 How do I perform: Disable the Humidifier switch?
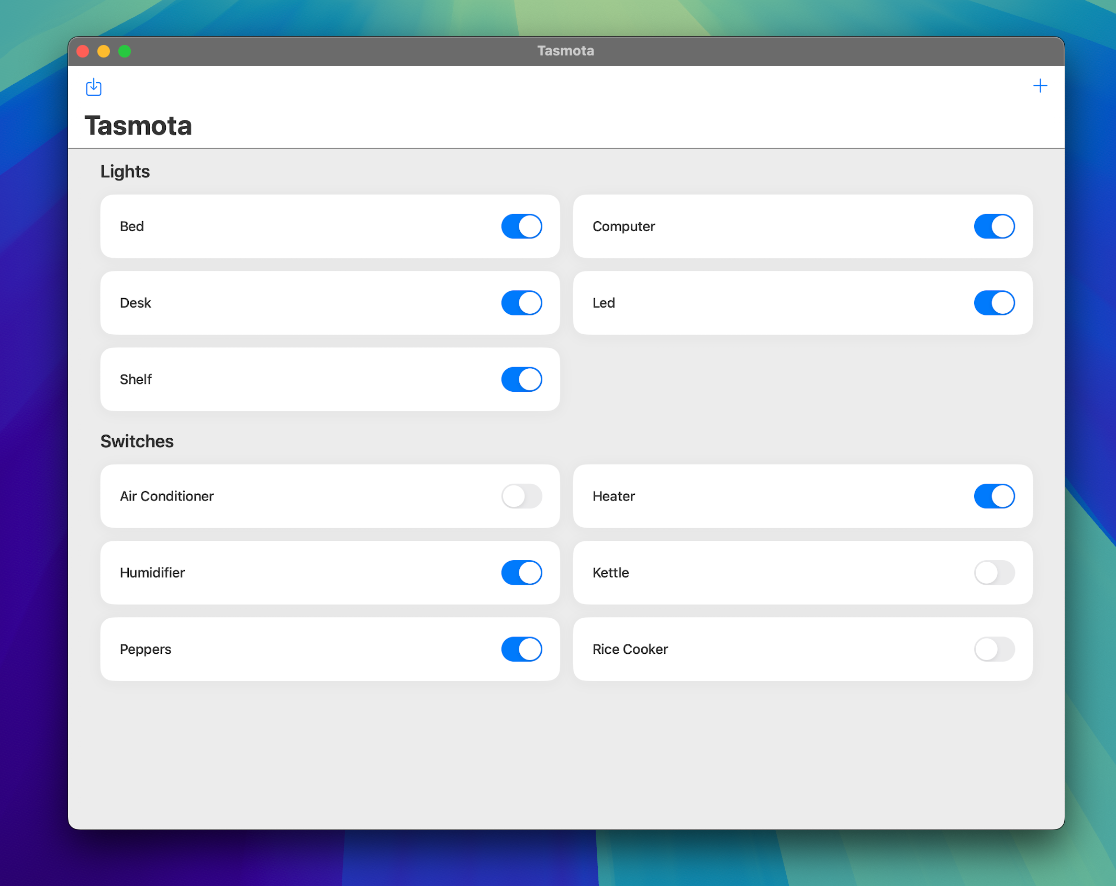[521, 572]
